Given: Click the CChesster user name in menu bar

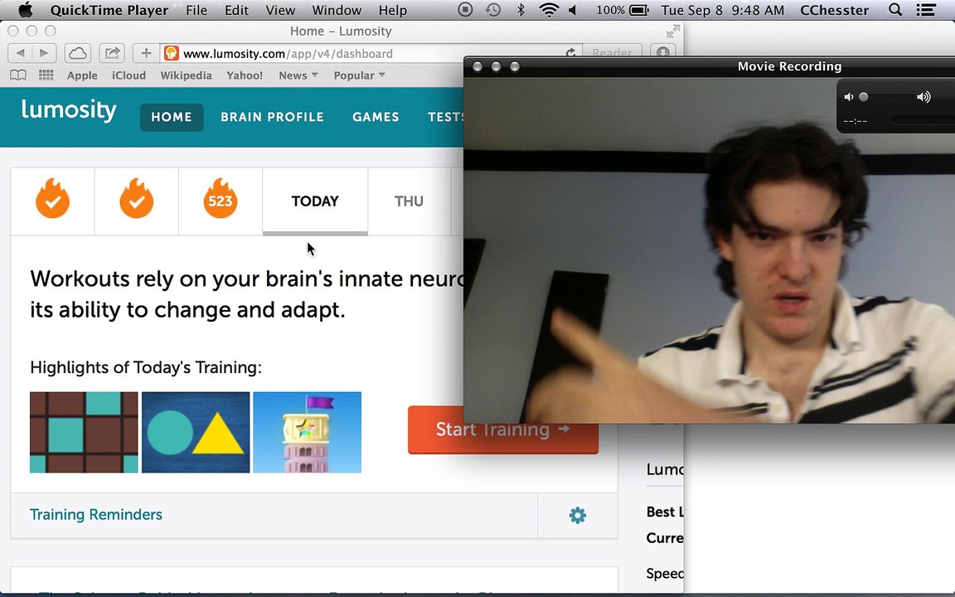Looking at the screenshot, I should (835, 10).
